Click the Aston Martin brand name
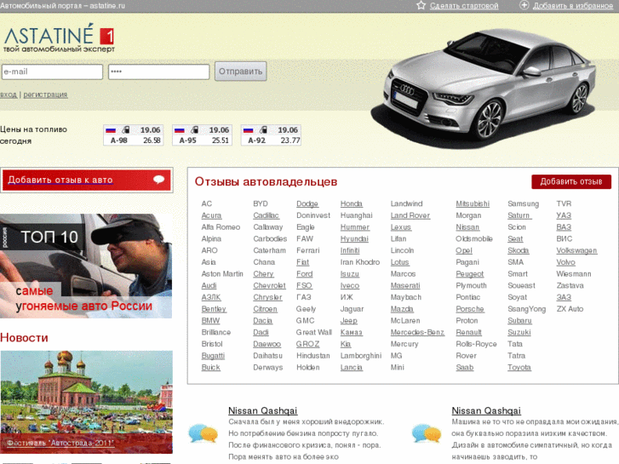 [x=222, y=274]
